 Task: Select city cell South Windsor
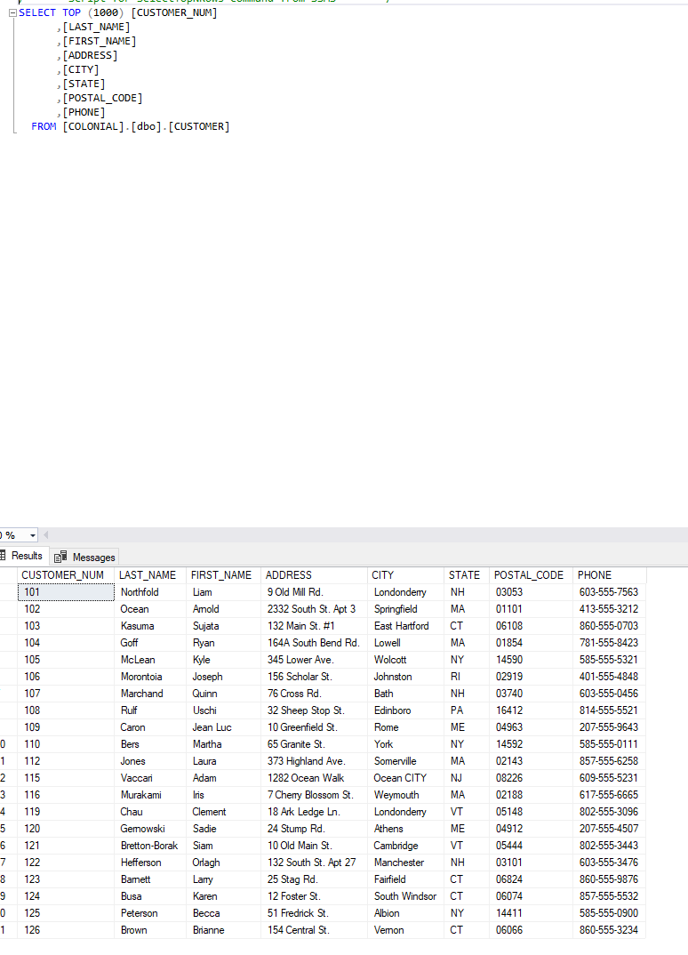coord(406,896)
